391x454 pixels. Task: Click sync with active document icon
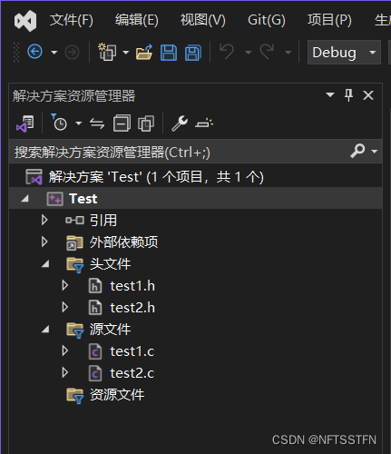click(97, 123)
